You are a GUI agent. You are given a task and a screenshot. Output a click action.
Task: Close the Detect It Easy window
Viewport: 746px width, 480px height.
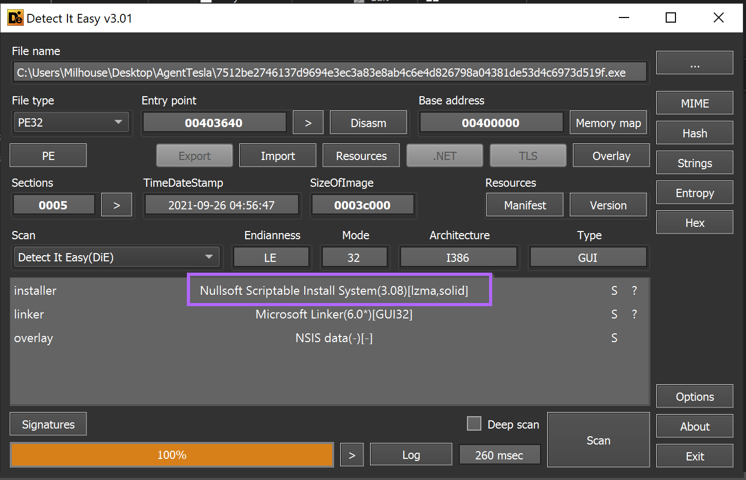(x=719, y=18)
